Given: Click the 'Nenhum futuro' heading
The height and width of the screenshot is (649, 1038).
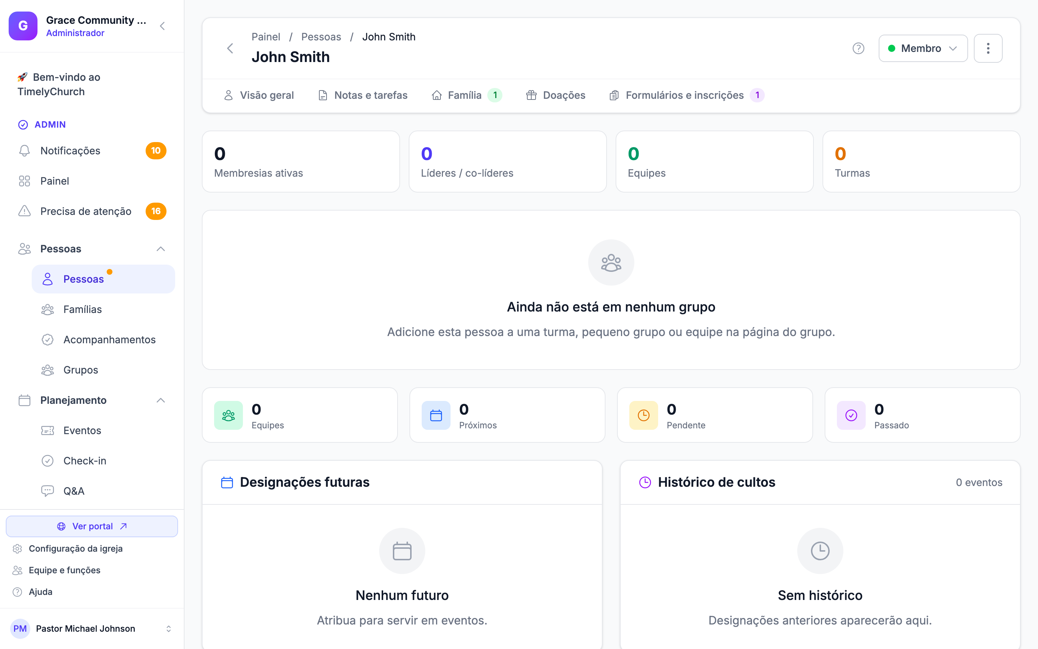Looking at the screenshot, I should pos(402,595).
